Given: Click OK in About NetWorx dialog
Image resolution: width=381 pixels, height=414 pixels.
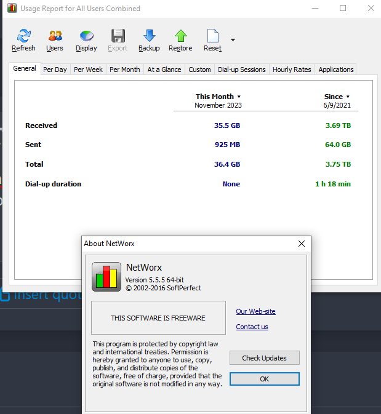Looking at the screenshot, I should point(265,379).
